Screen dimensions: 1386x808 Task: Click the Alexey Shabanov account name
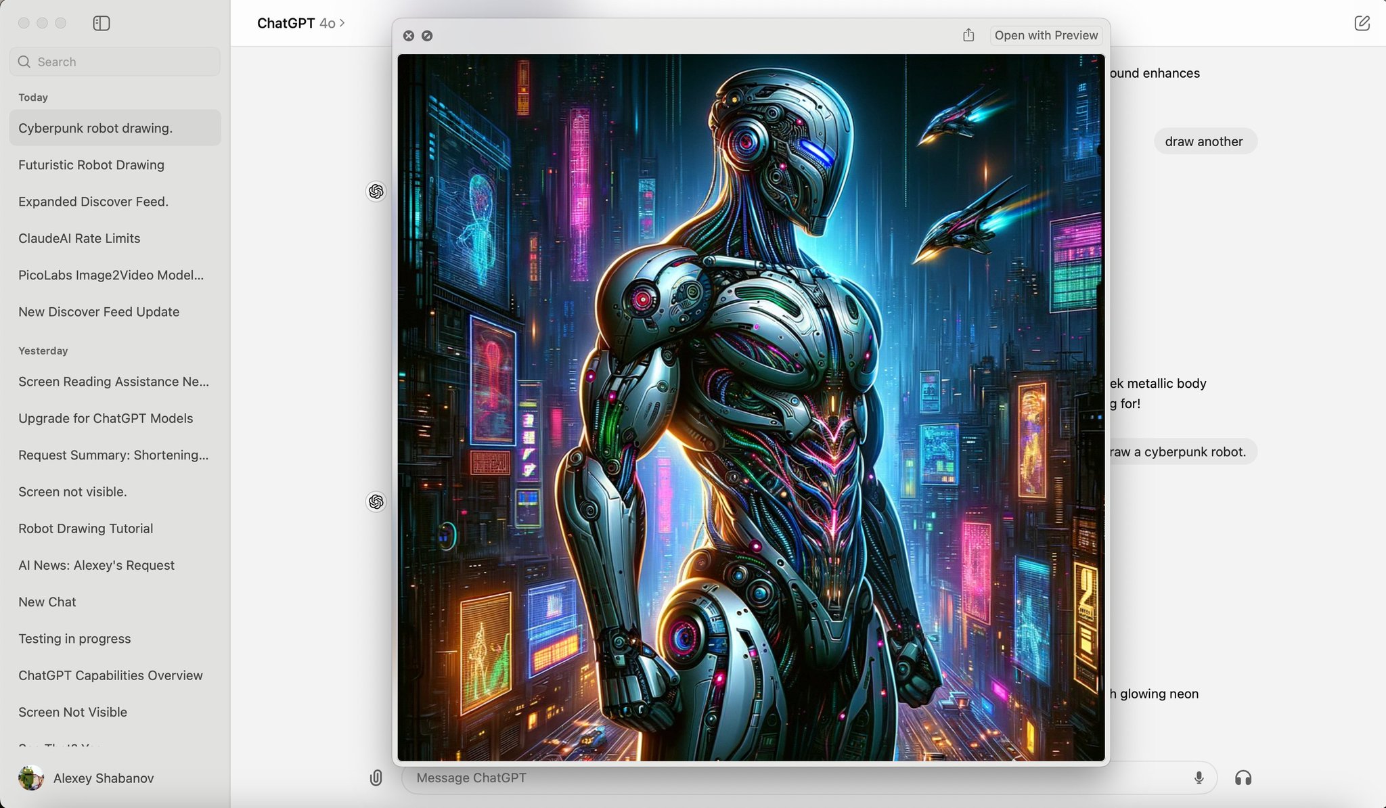point(104,778)
